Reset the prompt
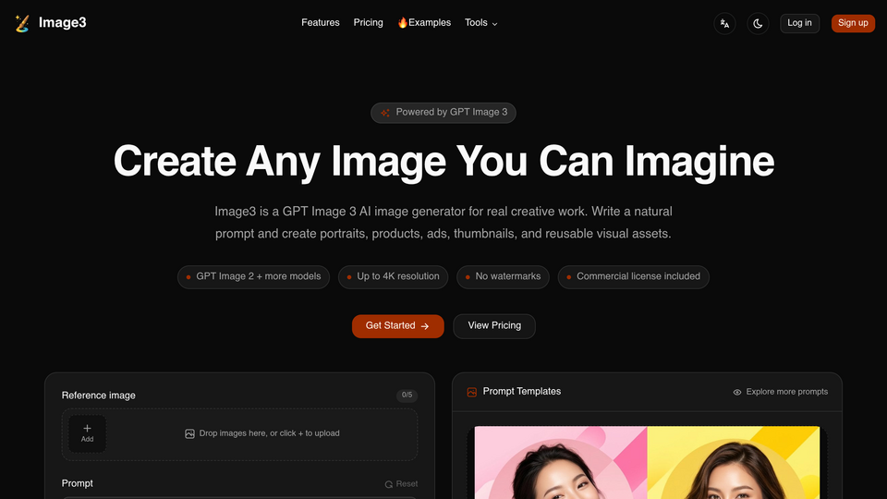 click(401, 483)
